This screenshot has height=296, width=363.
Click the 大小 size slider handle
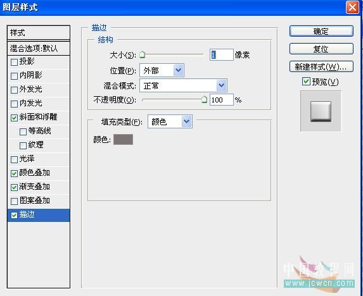coord(143,55)
